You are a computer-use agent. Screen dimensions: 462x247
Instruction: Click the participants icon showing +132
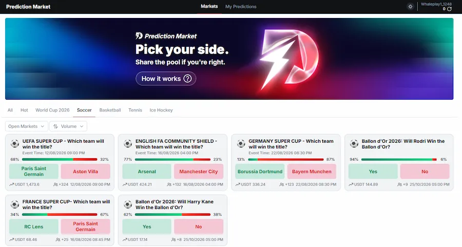pos(169,184)
